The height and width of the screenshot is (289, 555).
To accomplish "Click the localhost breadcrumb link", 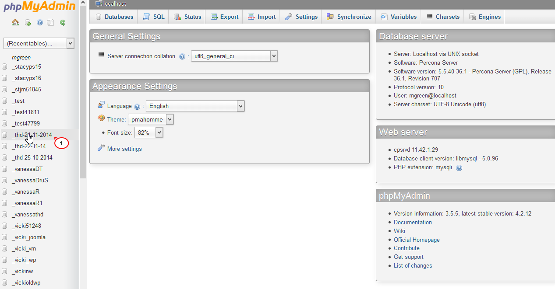I will pyautogui.click(x=115, y=3).
